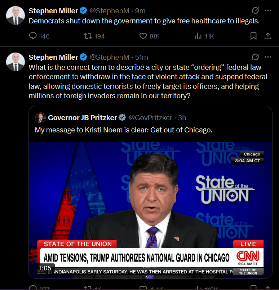Open the first post's 9m timestamp
The height and width of the screenshot is (290, 279).
tap(140, 11)
